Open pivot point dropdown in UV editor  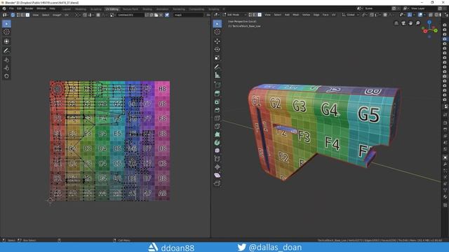click(77, 15)
